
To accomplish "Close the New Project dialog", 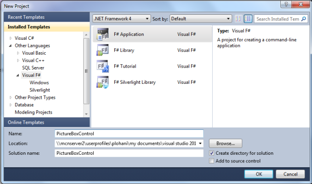I will pyautogui.click(x=300, y=4).
